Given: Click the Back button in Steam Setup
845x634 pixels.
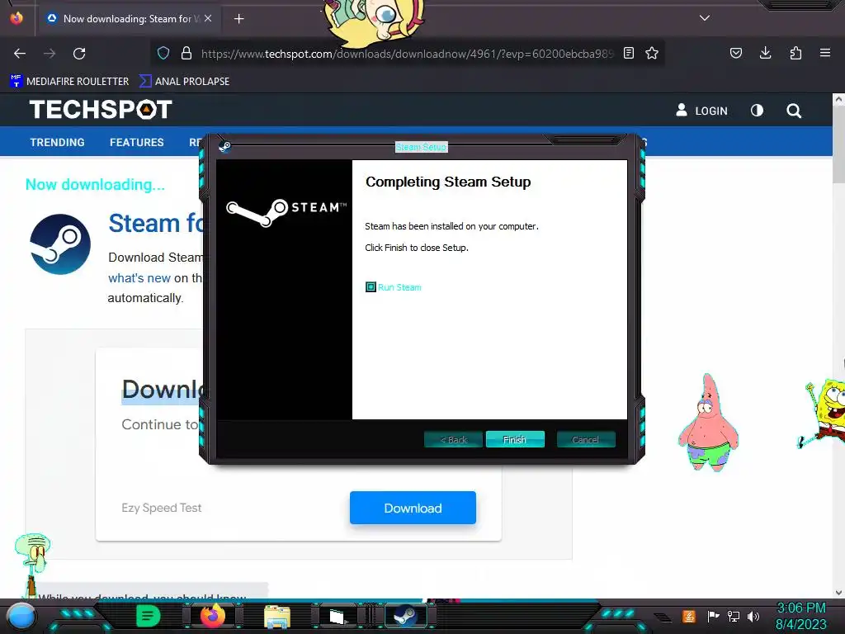Looking at the screenshot, I should [x=453, y=439].
